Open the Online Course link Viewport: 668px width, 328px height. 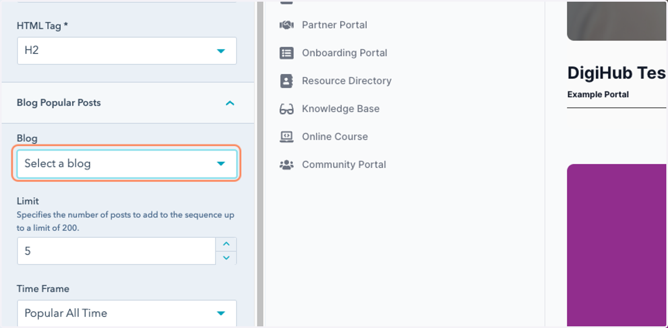coord(335,137)
